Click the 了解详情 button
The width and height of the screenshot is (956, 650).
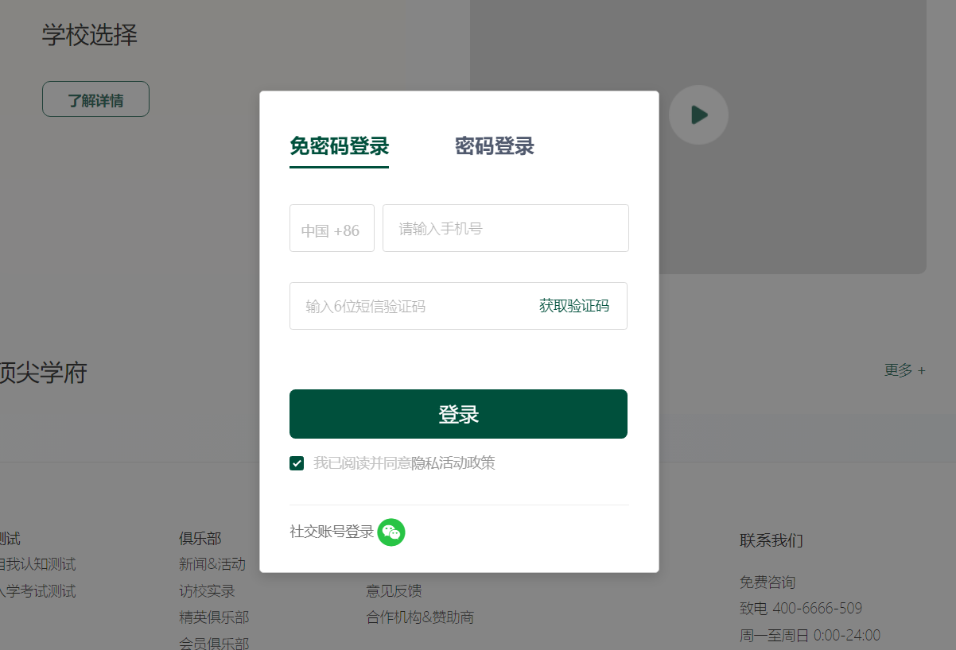(x=95, y=99)
